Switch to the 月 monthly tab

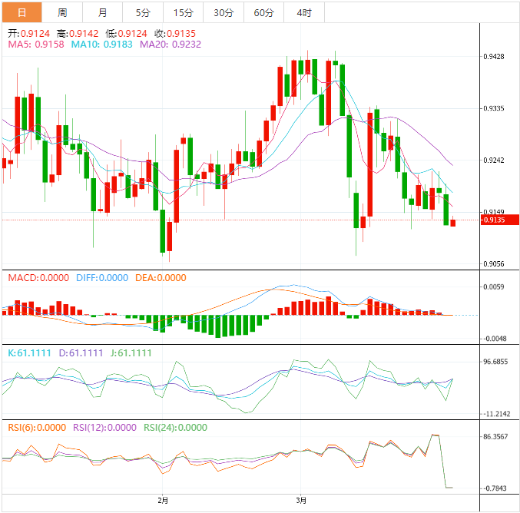click(102, 12)
